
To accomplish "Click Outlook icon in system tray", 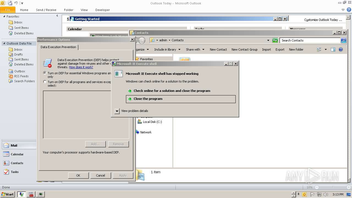I will [x=304, y=194].
